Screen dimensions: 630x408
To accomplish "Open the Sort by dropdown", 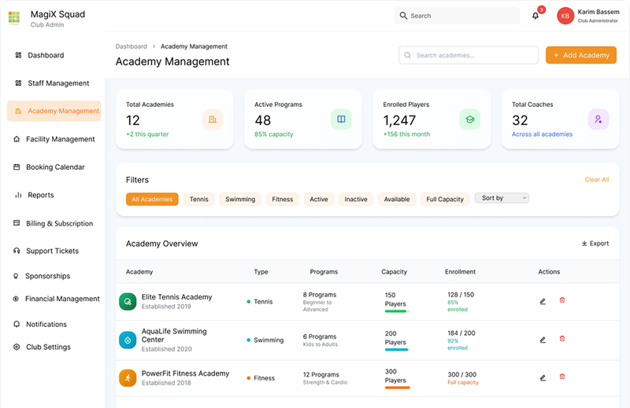I will (x=502, y=198).
